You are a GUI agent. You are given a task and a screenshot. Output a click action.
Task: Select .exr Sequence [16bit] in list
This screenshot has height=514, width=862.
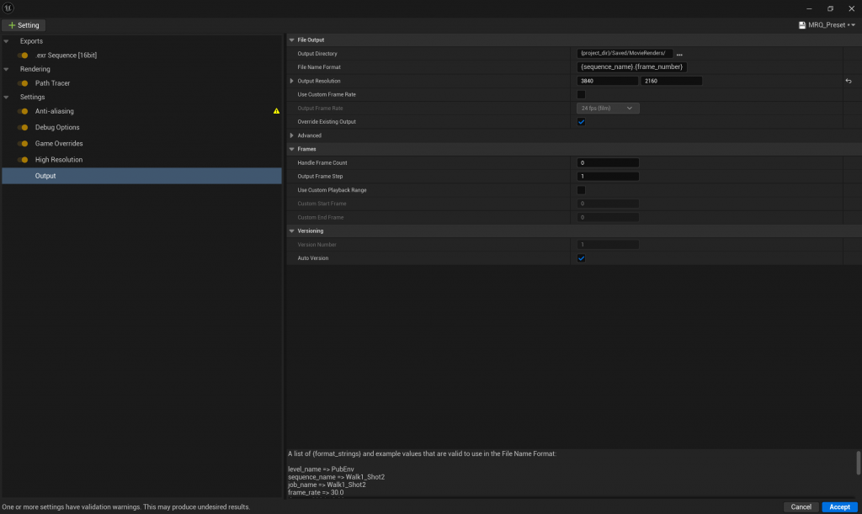click(x=66, y=56)
